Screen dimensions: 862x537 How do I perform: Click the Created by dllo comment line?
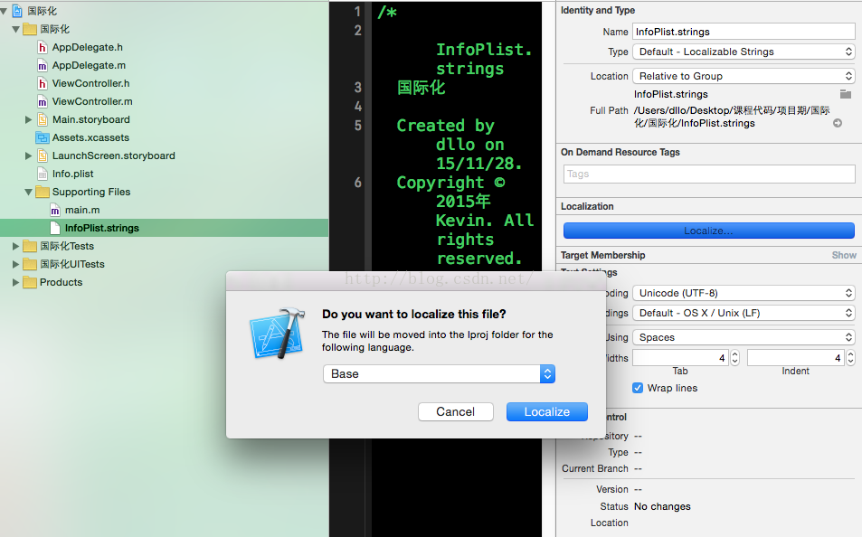tap(459, 144)
